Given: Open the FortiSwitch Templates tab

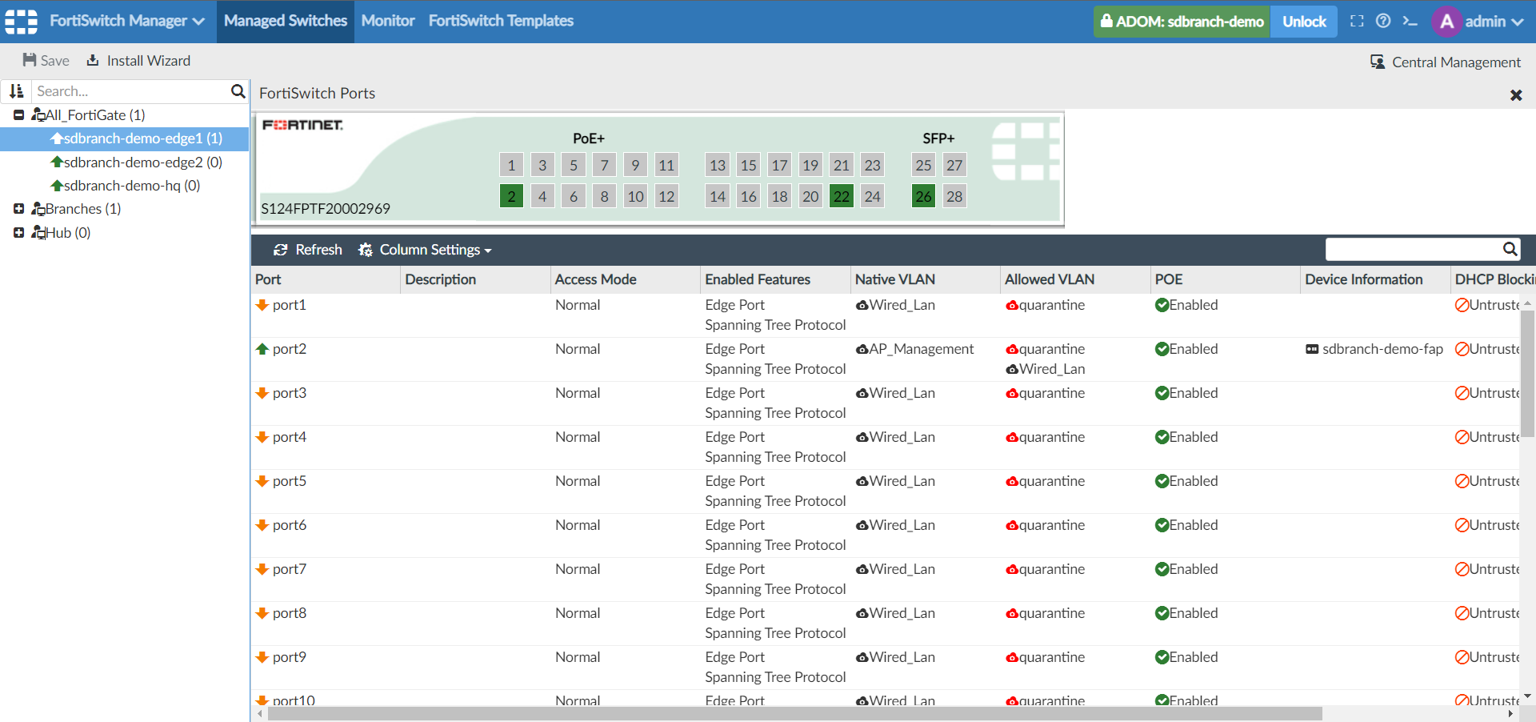Looking at the screenshot, I should 501,22.
